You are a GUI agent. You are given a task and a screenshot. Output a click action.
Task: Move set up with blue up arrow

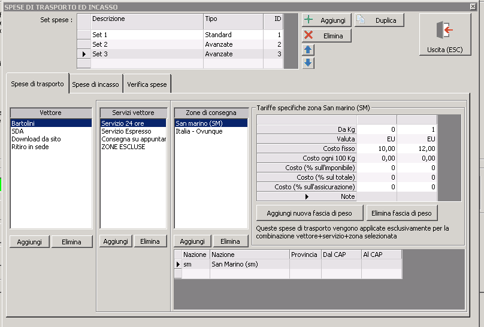click(308, 50)
